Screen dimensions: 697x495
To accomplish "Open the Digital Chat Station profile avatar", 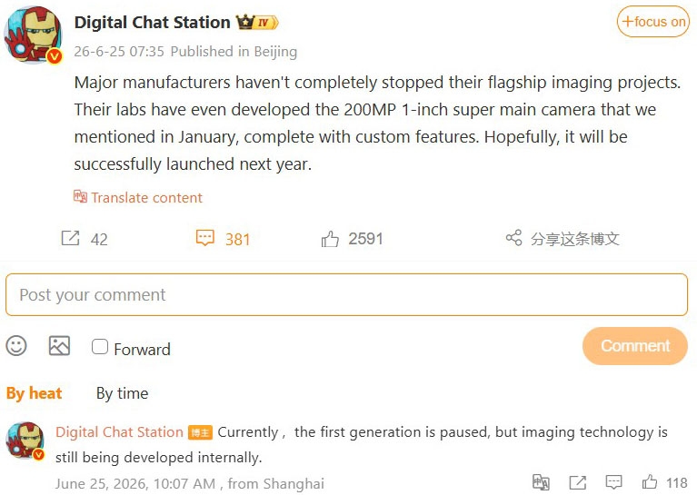I will [x=34, y=35].
